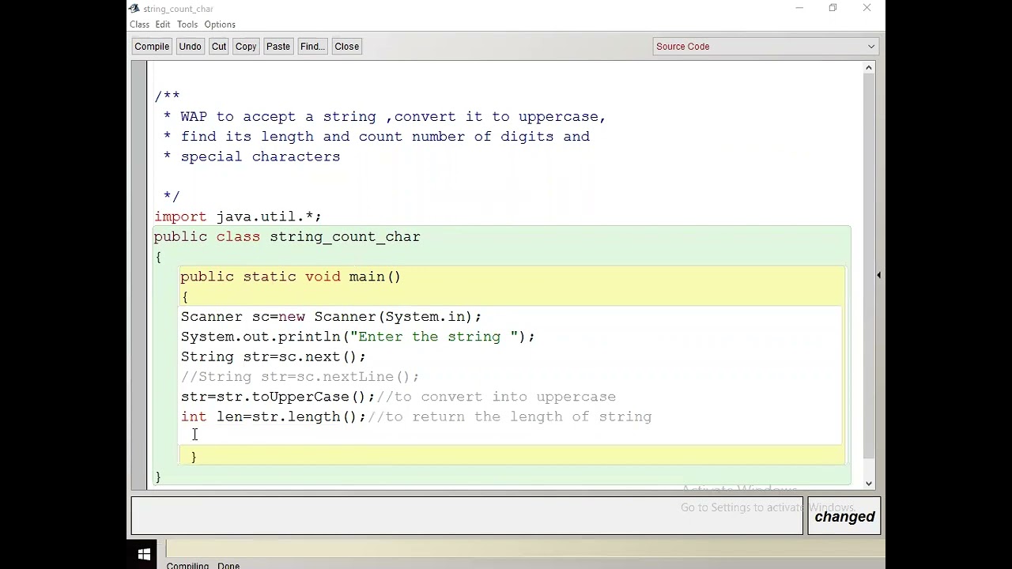The width and height of the screenshot is (1012, 569).
Task: Click the 'string_count_char' window title
Action: point(178,9)
